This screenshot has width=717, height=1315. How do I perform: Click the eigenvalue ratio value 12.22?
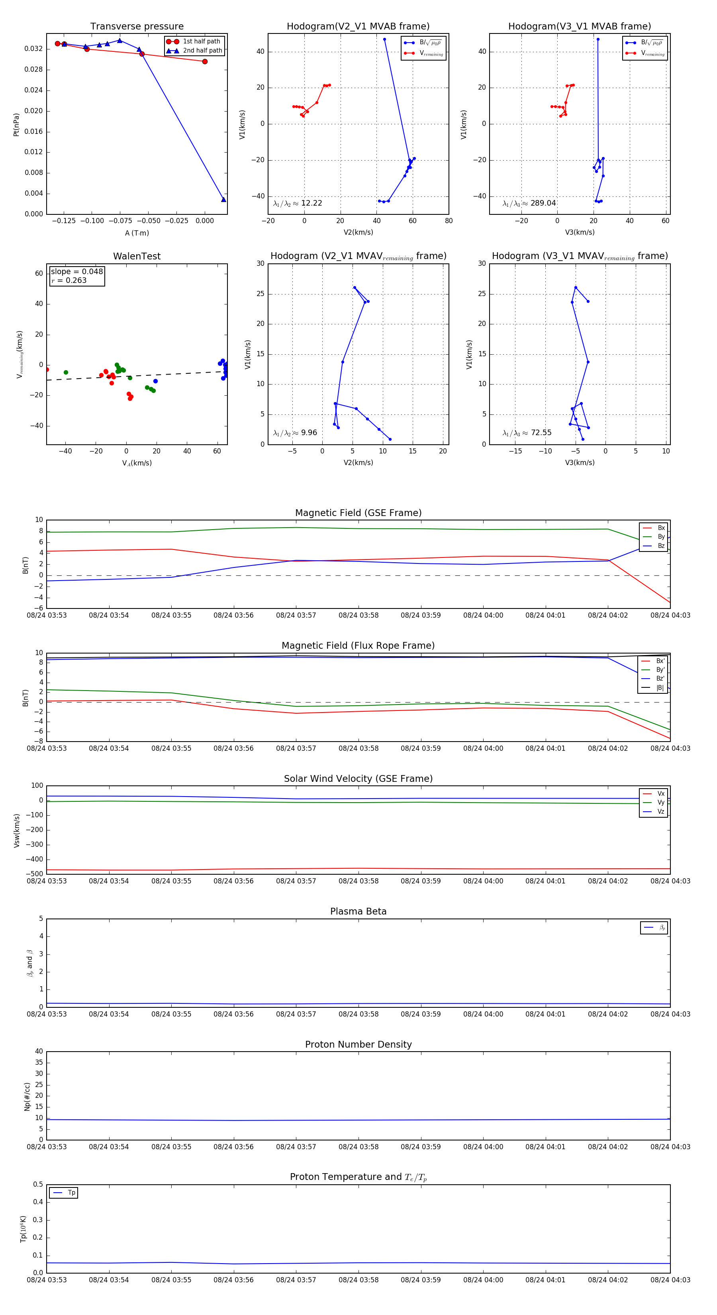pos(311,203)
